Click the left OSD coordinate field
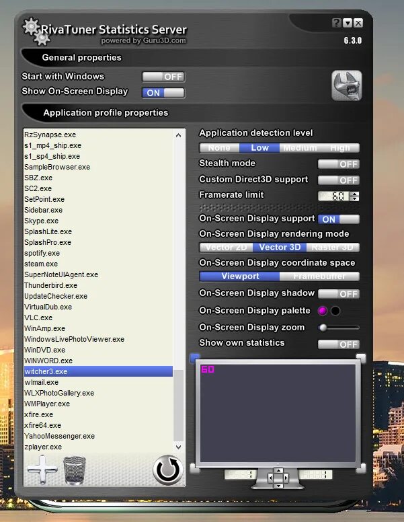The image size is (404, 522). 240,474
